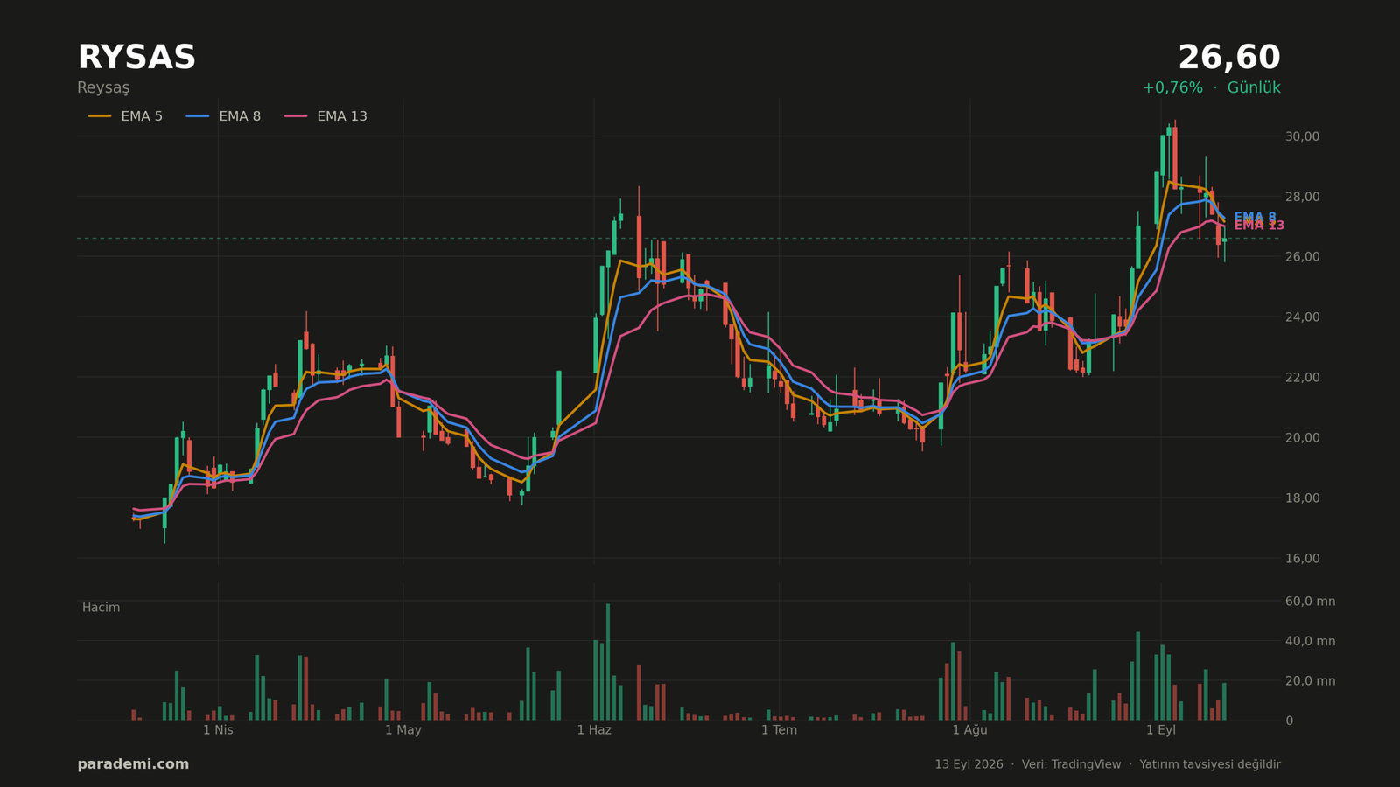
Task: Click the 1 Eyl date label
Action: click(x=1161, y=730)
